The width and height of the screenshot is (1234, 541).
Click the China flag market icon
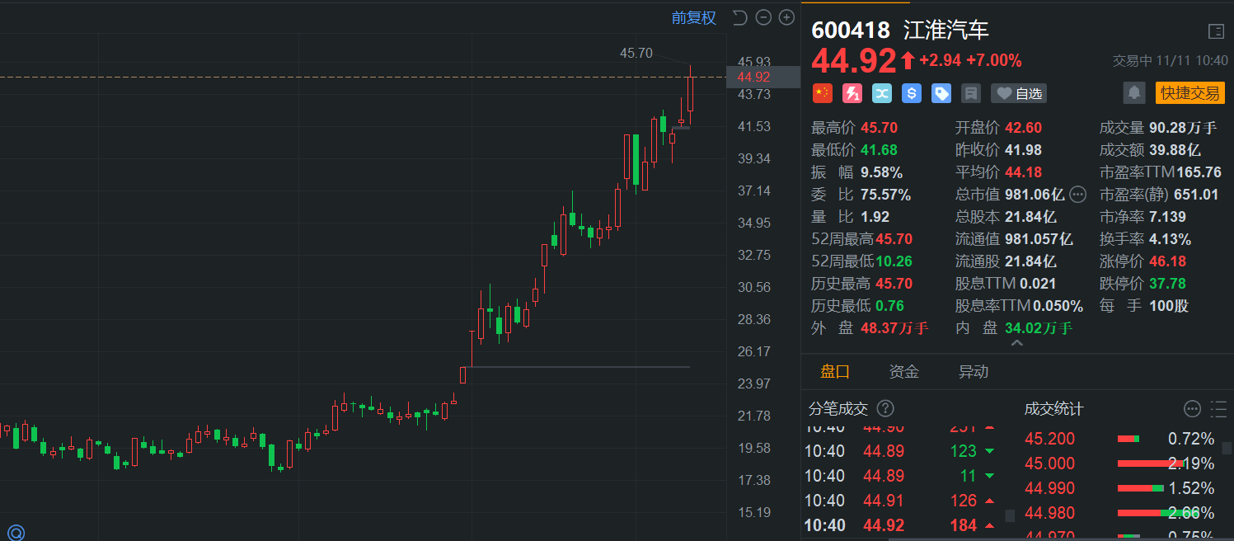pos(823,93)
